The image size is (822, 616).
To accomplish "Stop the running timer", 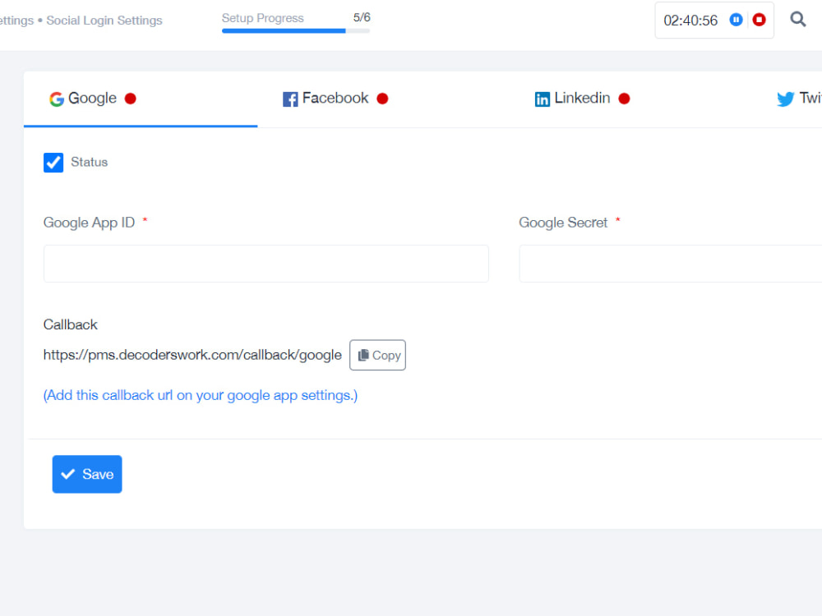I will pos(759,20).
